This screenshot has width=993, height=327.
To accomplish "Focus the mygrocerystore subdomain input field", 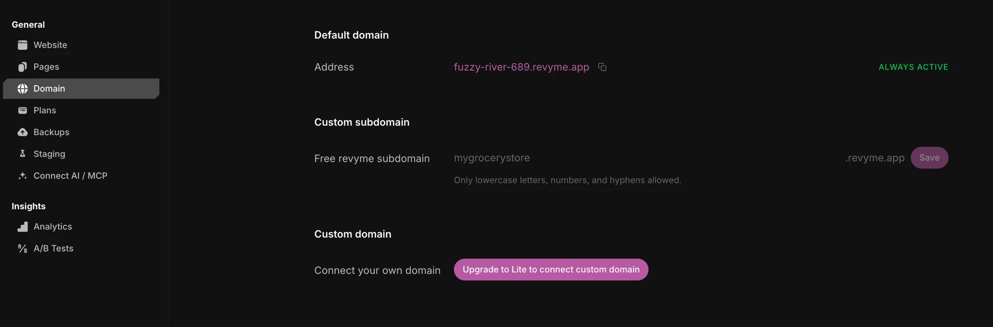I will (x=646, y=158).
